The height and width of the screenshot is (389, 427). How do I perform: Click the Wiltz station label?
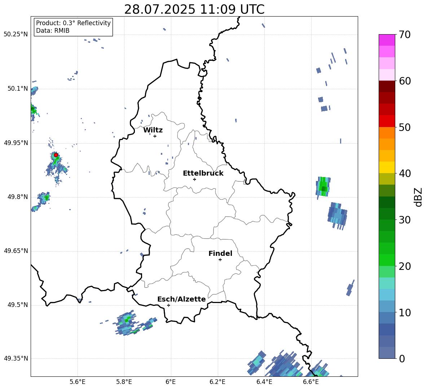tap(153, 130)
